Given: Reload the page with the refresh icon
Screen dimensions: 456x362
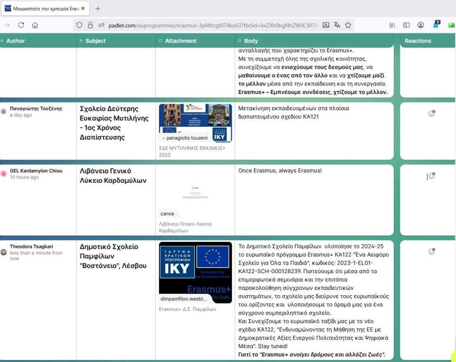Looking at the screenshot, I should pyautogui.click(x=21, y=25).
